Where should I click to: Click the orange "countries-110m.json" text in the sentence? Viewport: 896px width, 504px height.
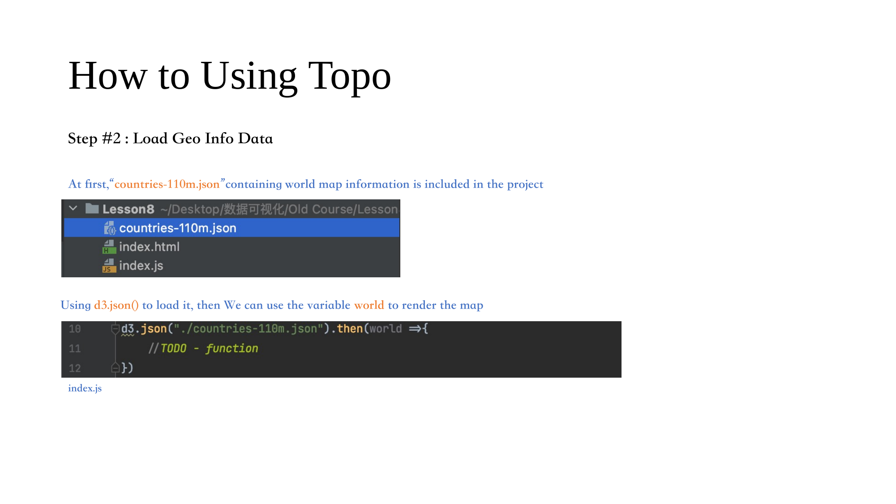point(167,184)
